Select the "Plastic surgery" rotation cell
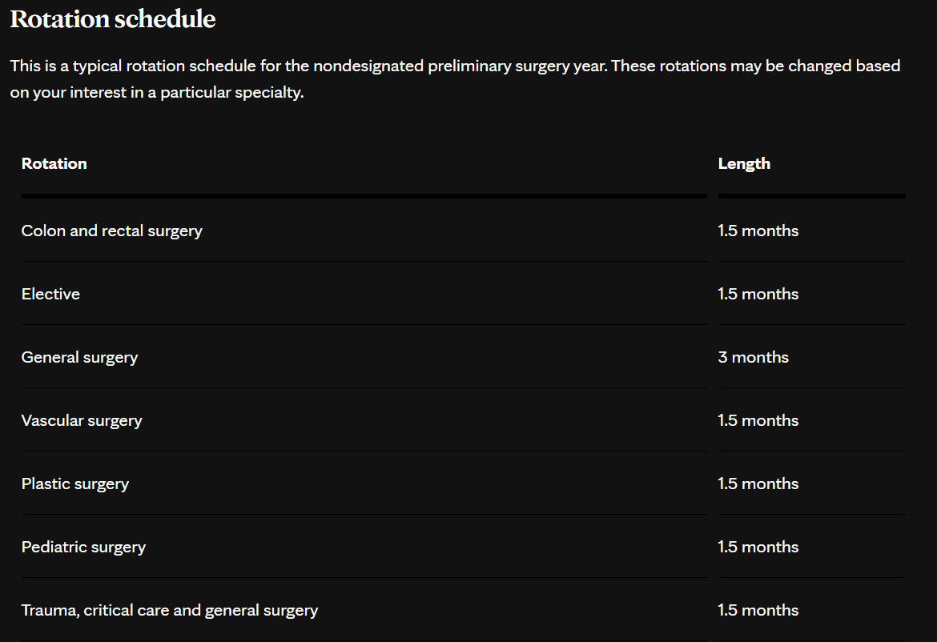This screenshot has height=642, width=937. click(x=75, y=484)
